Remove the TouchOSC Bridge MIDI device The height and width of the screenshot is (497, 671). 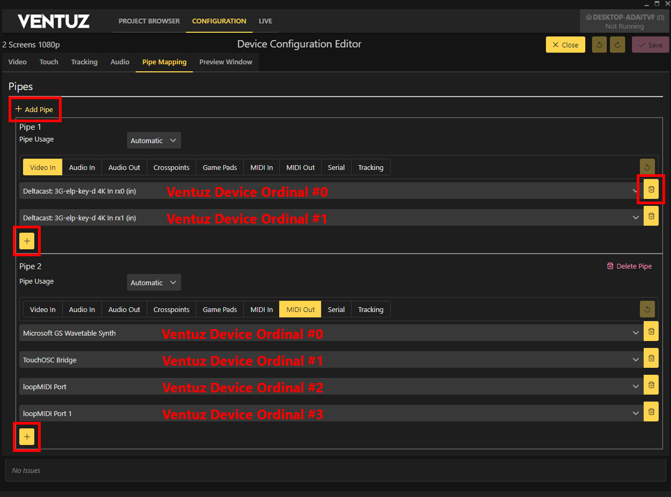(651, 358)
